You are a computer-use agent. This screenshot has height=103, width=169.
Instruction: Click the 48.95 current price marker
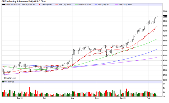click(x=165, y=16)
